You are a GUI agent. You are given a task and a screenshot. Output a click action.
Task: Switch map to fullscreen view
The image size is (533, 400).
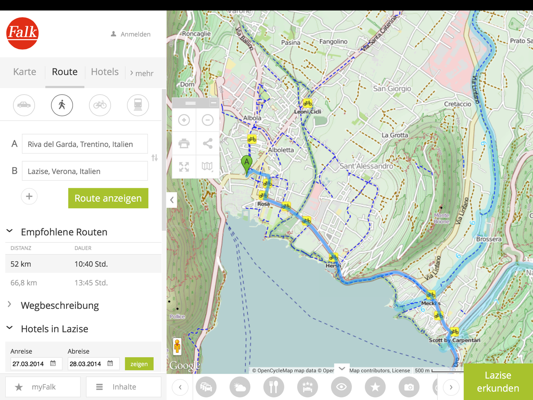point(184,167)
